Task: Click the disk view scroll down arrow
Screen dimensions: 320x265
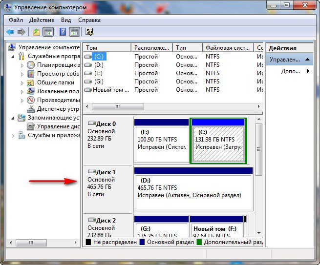Action: [x=259, y=233]
